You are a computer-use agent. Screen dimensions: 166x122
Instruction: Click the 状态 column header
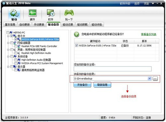125,41
